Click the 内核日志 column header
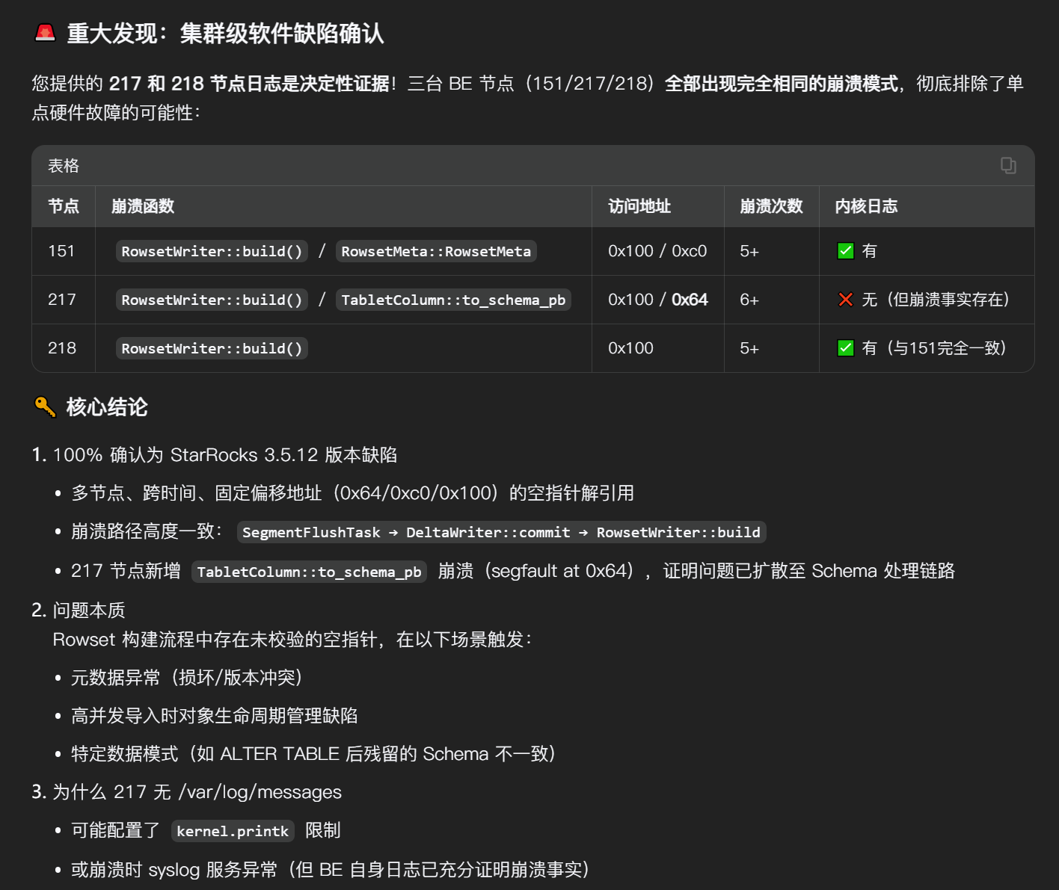Viewport: 1059px width, 890px height. (x=866, y=206)
